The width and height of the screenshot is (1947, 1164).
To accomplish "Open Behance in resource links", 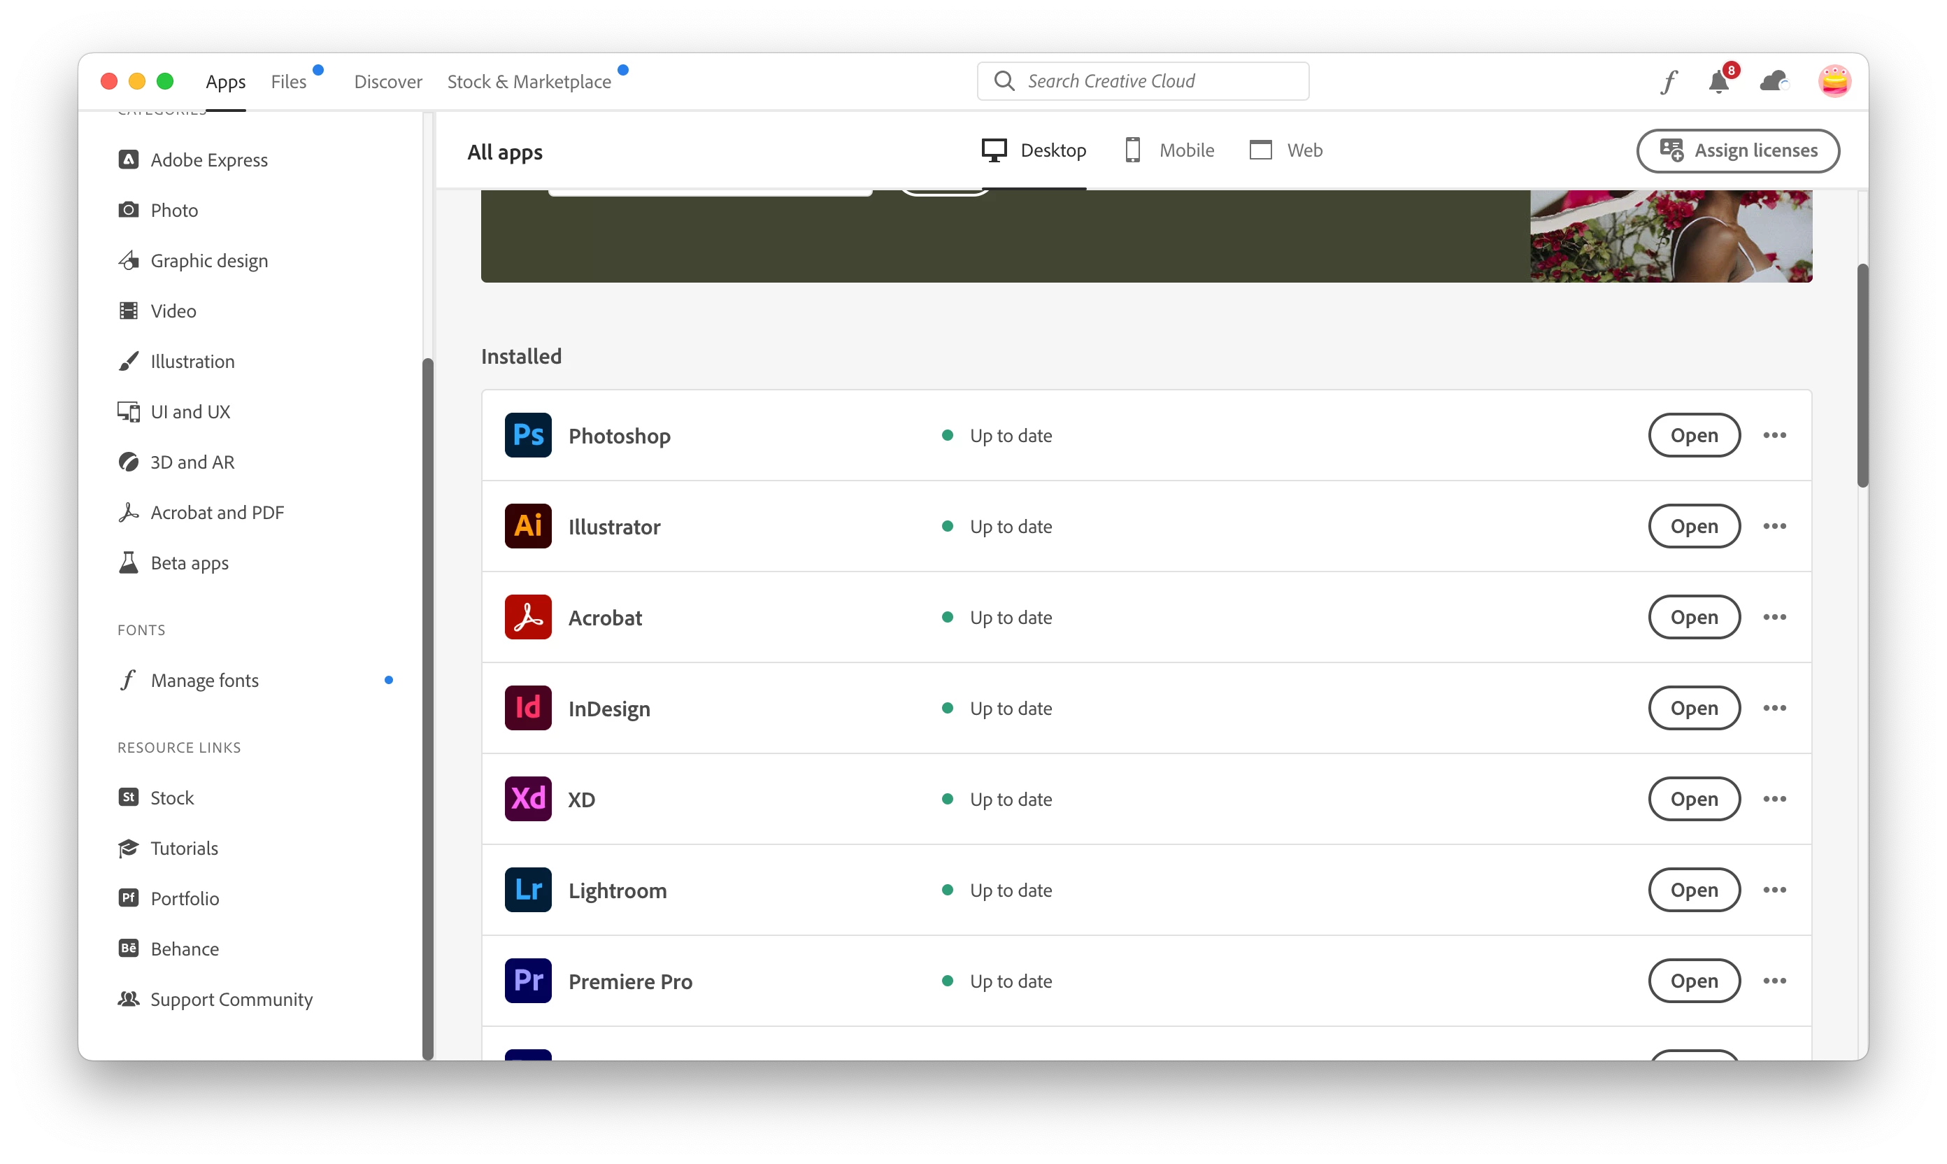I will [x=184, y=949].
